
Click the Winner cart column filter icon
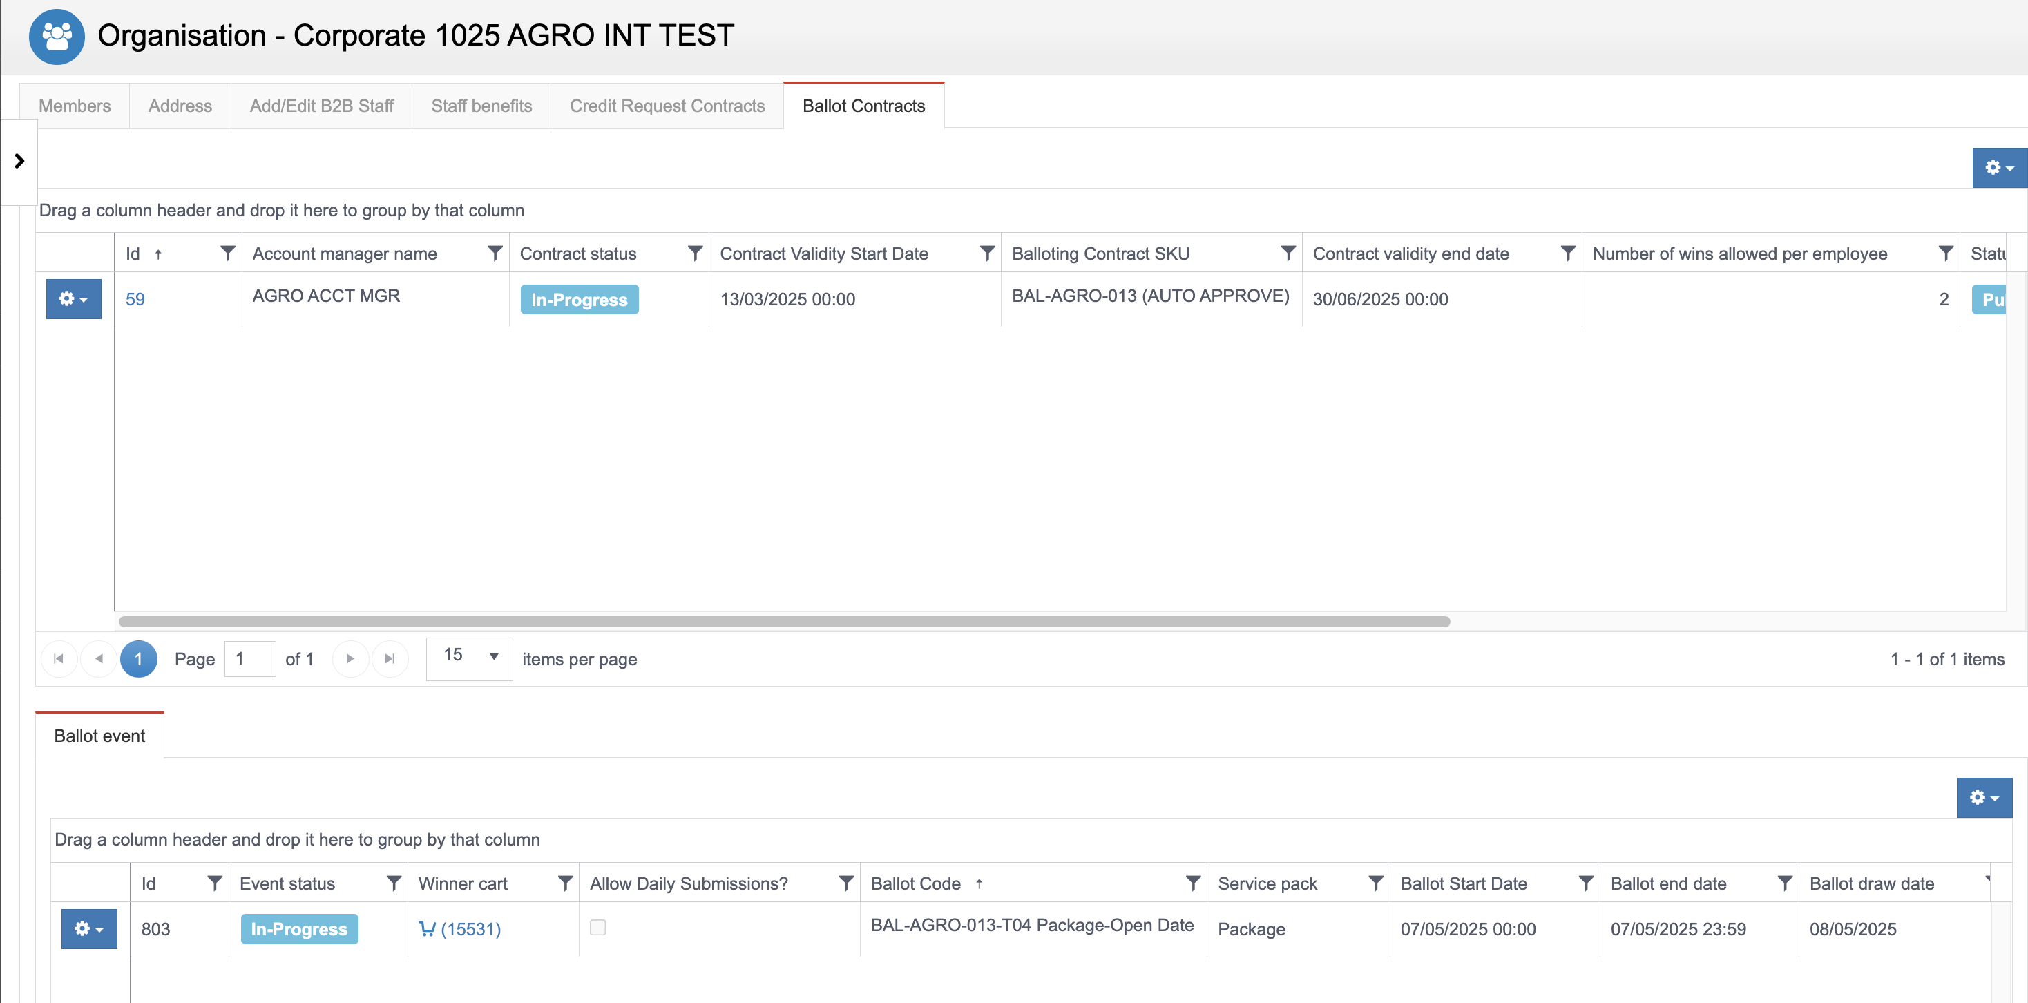coord(564,883)
